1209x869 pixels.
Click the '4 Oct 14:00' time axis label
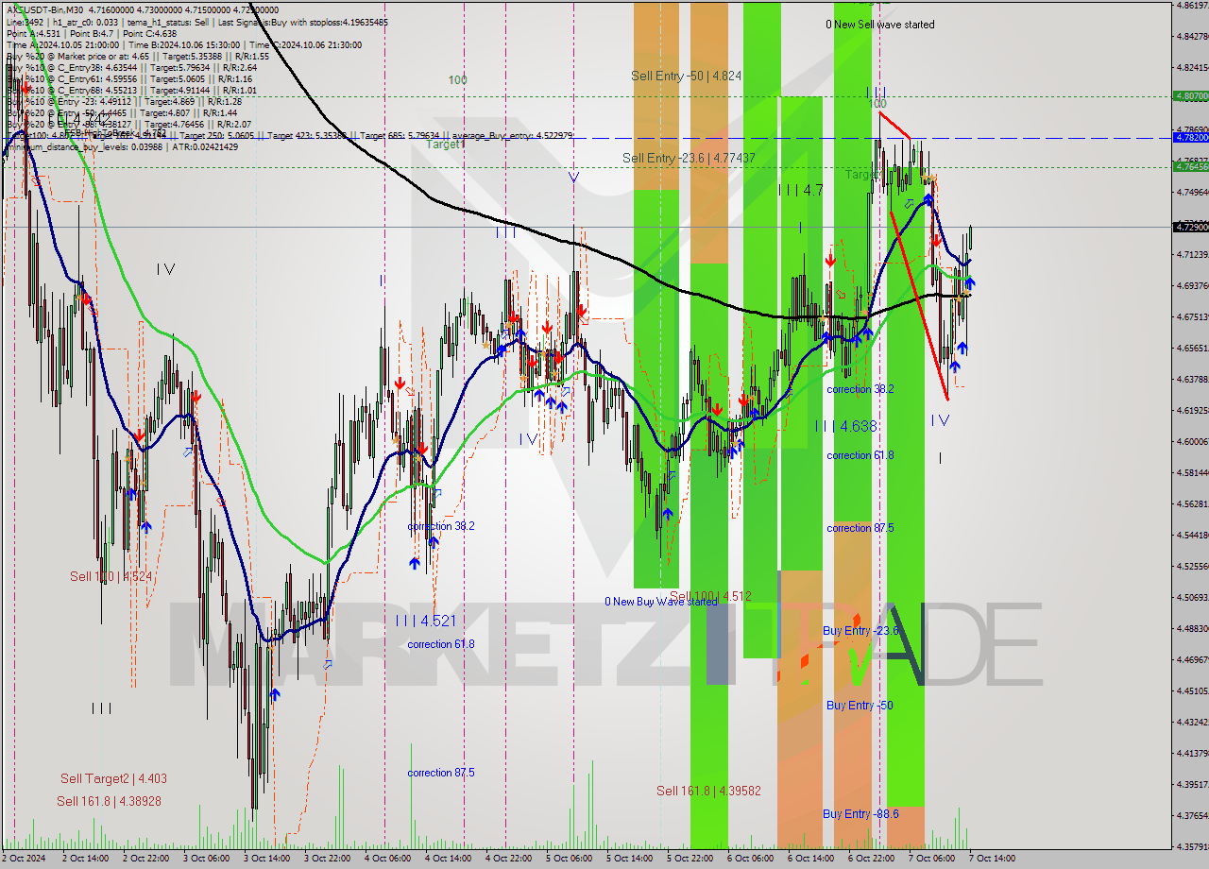(448, 859)
